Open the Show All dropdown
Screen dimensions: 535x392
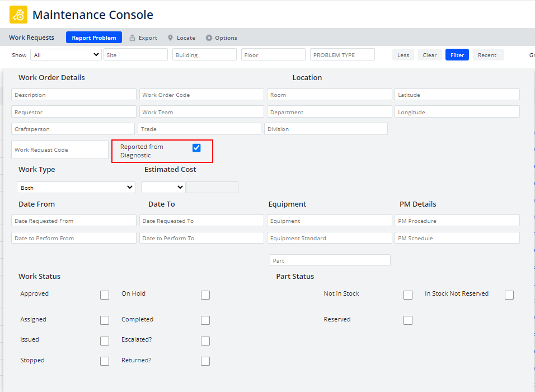(66, 55)
